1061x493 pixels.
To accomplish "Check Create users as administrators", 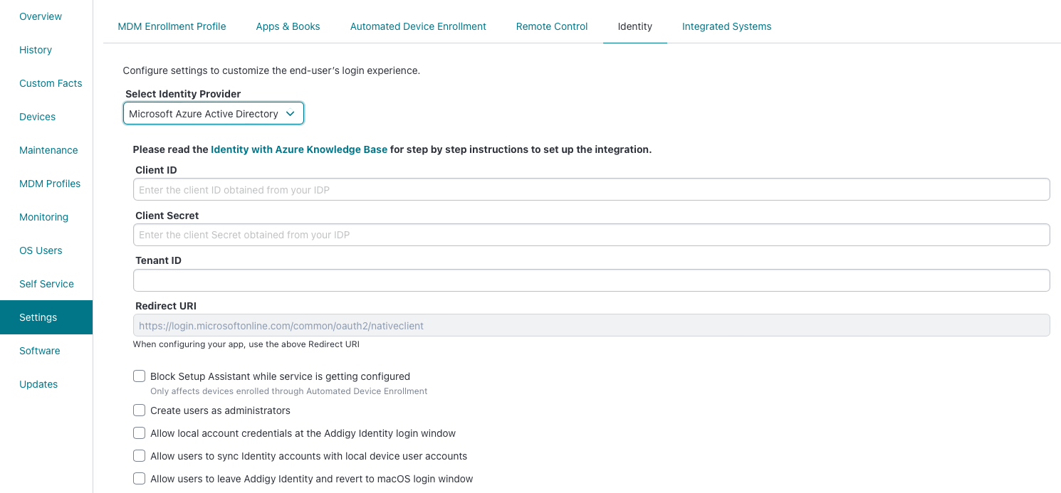I will [x=140, y=410].
